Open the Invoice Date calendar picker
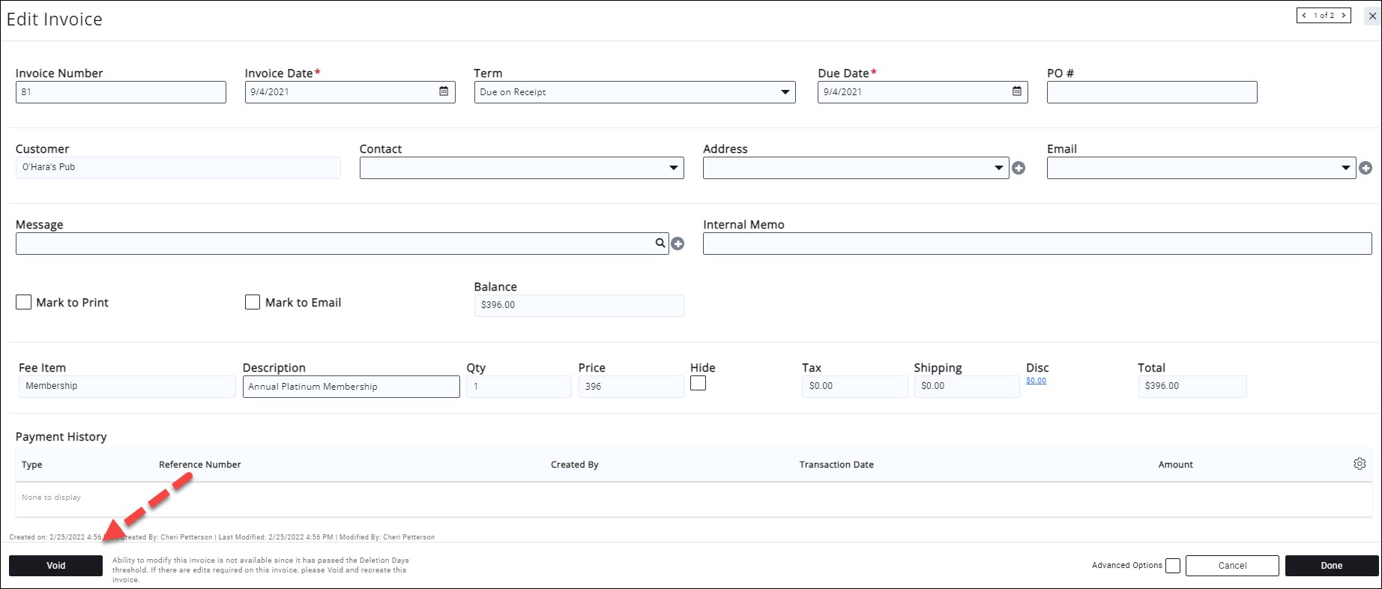This screenshot has width=1382, height=589. 444,91
